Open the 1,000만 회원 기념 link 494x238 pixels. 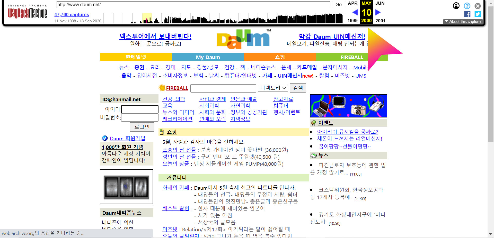coord(122,147)
